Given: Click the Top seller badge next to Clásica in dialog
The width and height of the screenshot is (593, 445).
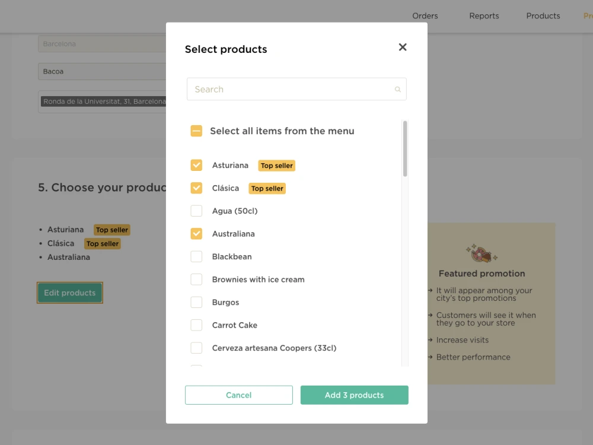Looking at the screenshot, I should pyautogui.click(x=267, y=189).
